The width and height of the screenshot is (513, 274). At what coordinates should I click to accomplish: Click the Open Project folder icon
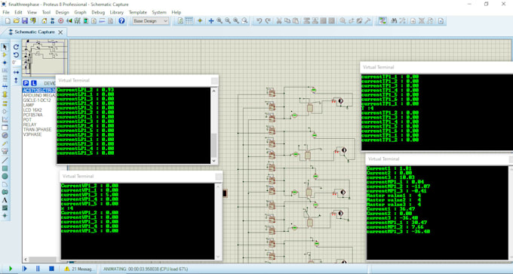tap(17, 21)
